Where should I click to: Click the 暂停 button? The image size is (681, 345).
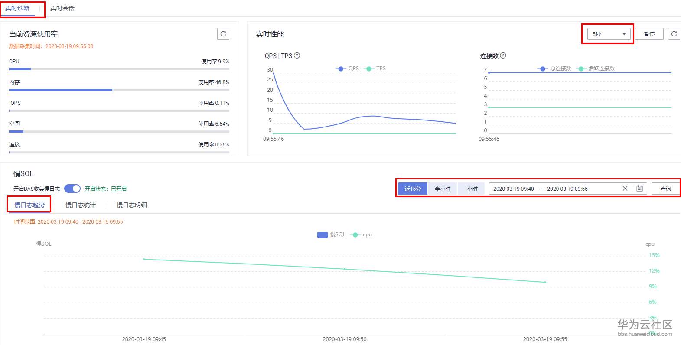tap(649, 34)
